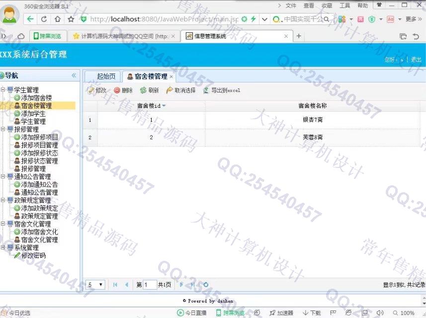Collapse the 导航 navigation panel
Screen dimensions: 426x318
pos(74,76)
